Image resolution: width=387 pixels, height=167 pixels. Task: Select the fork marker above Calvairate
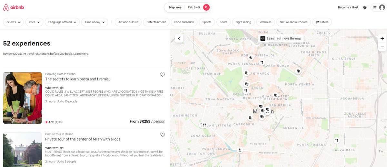click(336, 140)
